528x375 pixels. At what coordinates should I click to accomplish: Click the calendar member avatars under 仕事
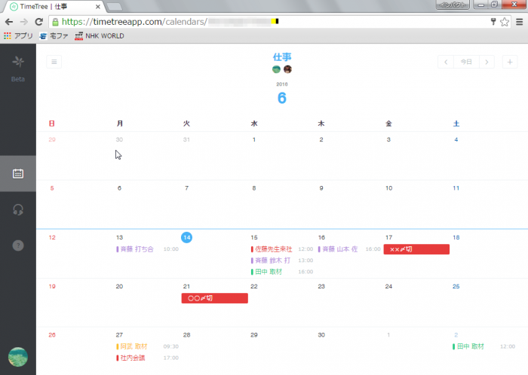281,69
